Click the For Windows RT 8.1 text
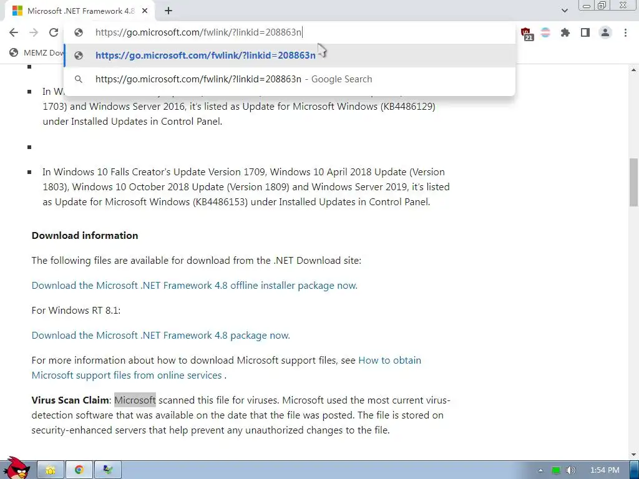Image resolution: width=639 pixels, height=479 pixels. 76,311
